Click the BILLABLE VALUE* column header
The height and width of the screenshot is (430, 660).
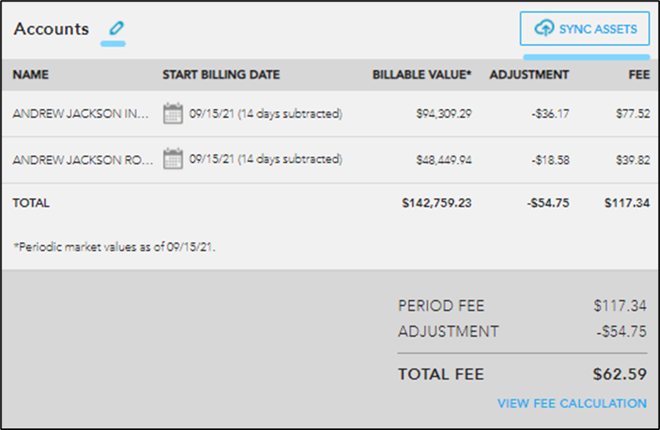click(x=422, y=74)
